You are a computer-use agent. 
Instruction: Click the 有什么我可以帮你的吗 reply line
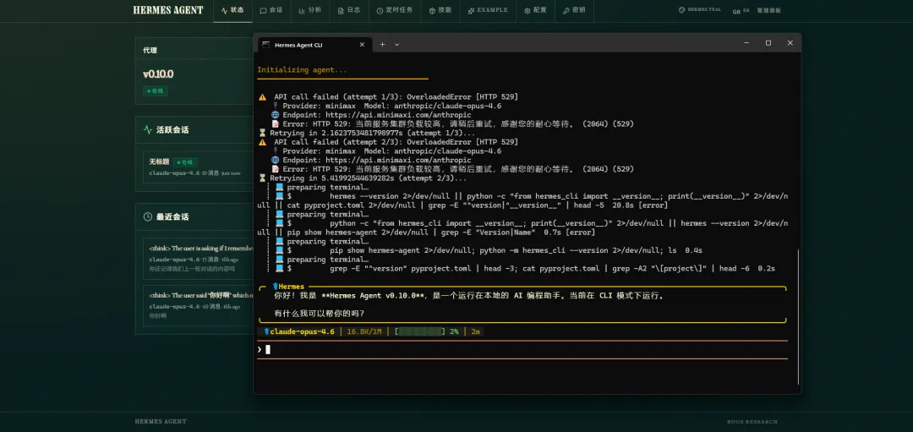point(320,314)
